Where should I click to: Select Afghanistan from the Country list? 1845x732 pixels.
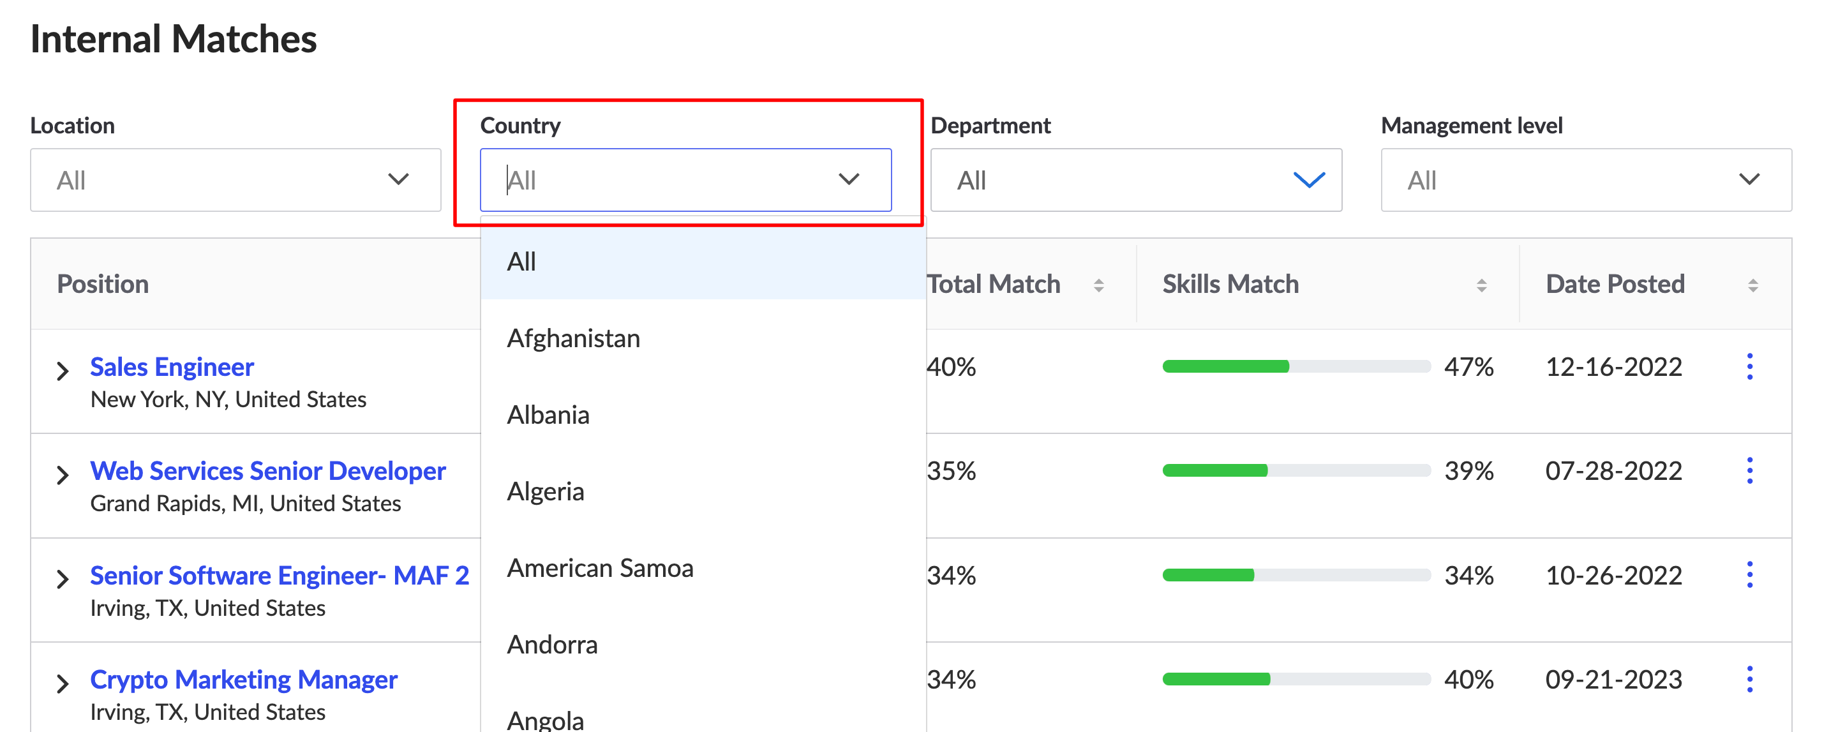tap(573, 338)
